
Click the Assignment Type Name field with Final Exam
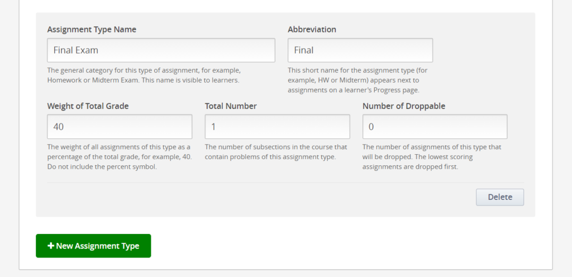(161, 50)
